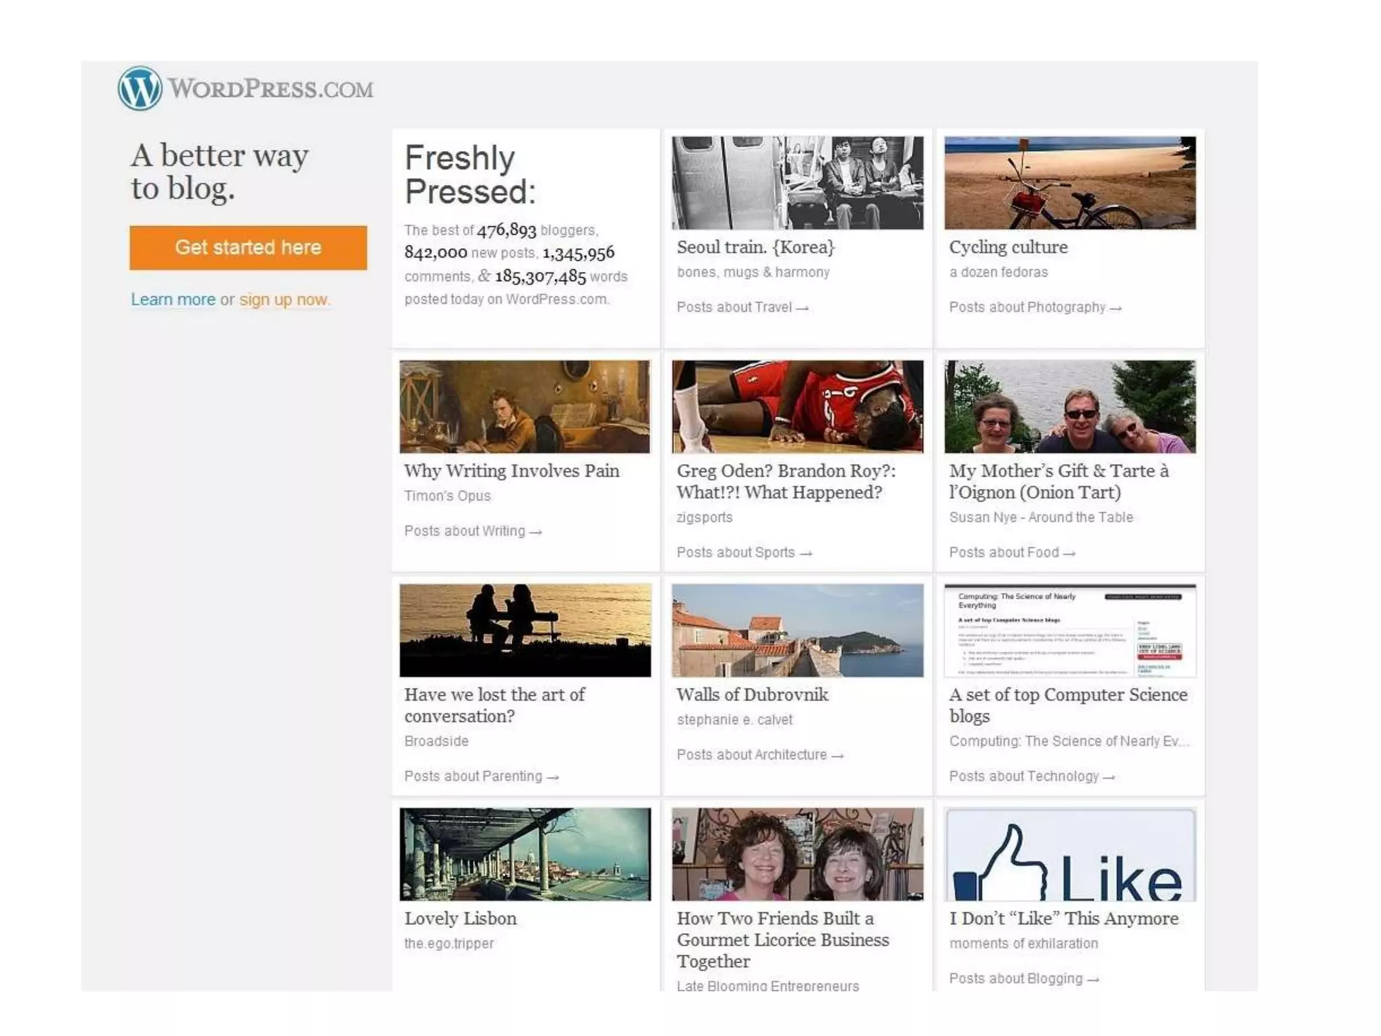The image size is (1381, 1036).
Task: Open Posts about Writing link
Action: tap(472, 531)
